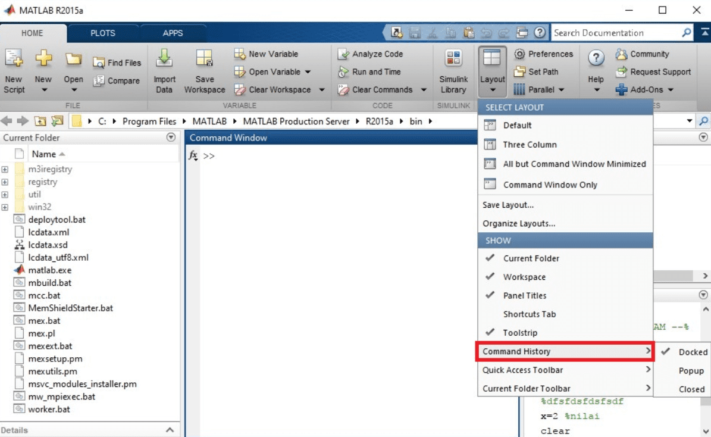711x437 pixels.
Task: Open the Command History submenu
Action: pyautogui.click(x=565, y=351)
